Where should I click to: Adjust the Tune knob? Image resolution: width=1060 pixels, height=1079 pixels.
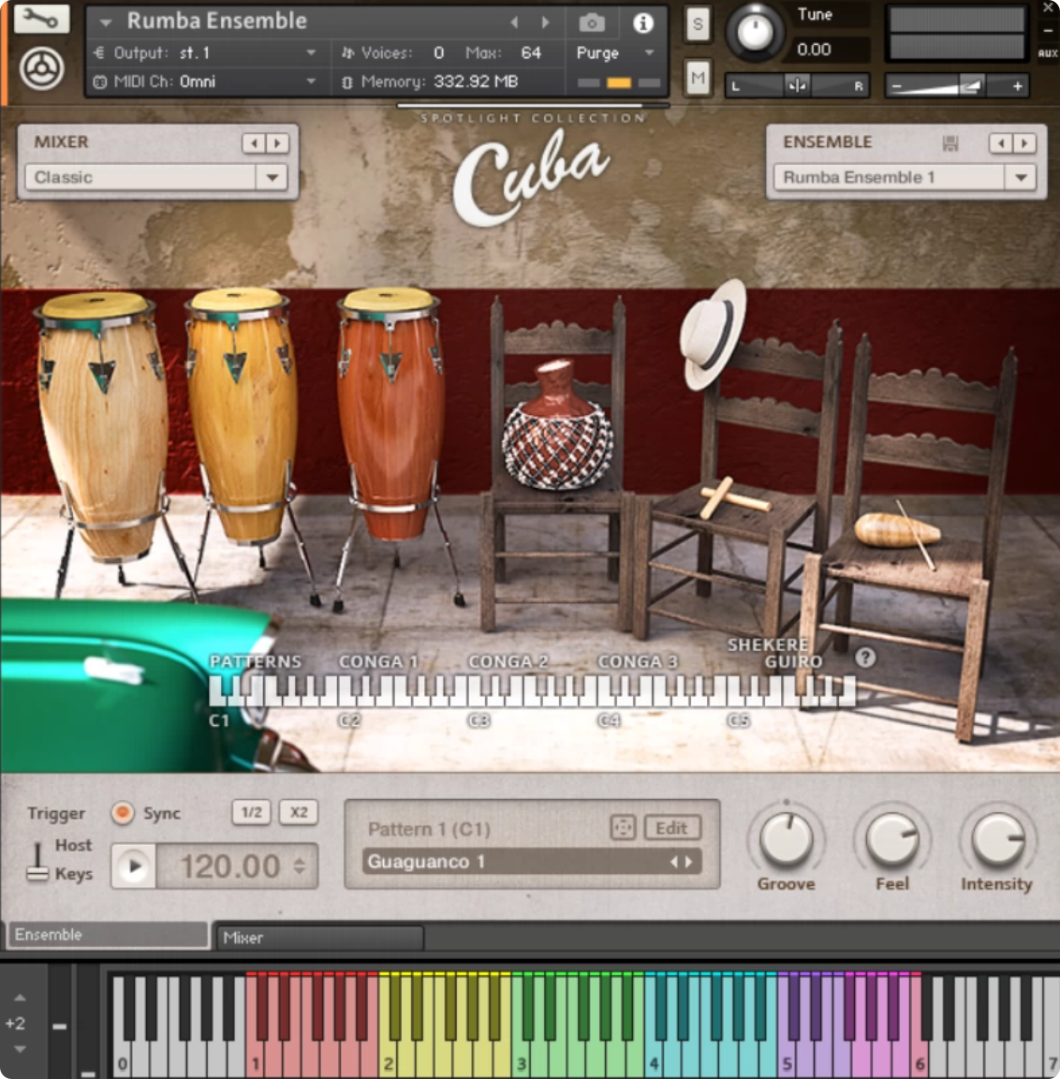click(x=755, y=32)
